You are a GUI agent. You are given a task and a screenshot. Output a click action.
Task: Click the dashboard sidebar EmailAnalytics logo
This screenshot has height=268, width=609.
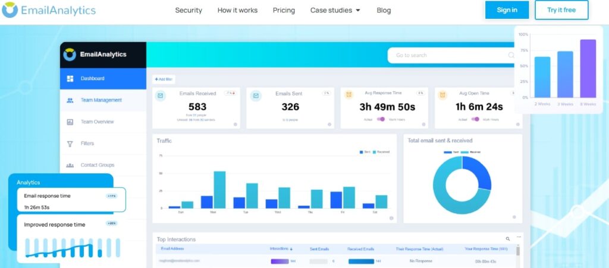pyautogui.click(x=95, y=55)
